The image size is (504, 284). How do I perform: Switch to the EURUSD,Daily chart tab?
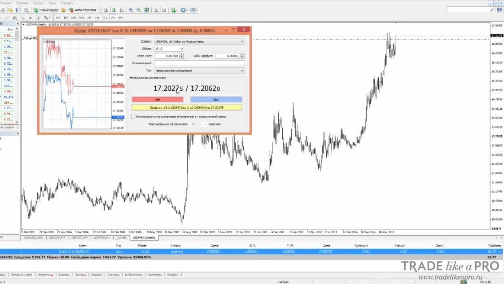click(x=34, y=237)
